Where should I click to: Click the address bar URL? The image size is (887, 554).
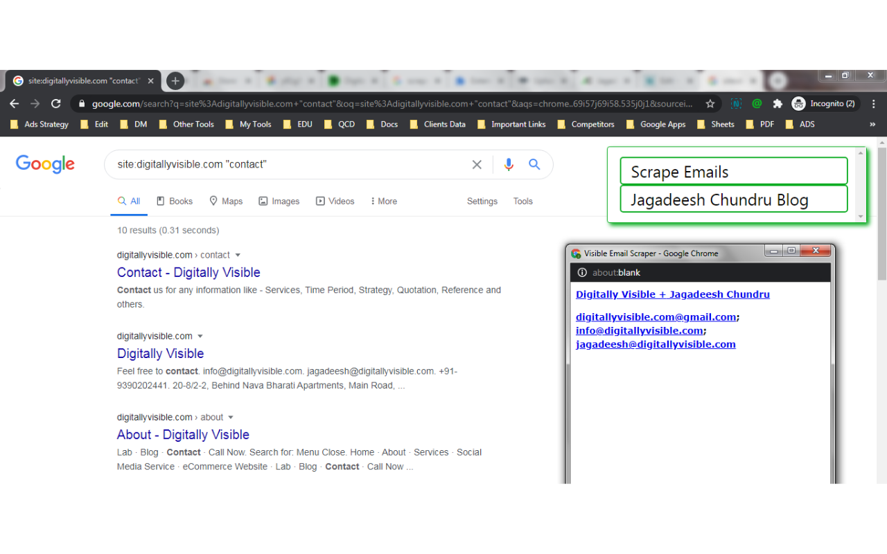[x=392, y=104]
